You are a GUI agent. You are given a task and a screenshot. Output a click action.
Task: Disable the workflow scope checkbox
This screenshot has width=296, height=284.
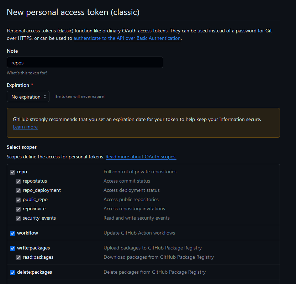(x=12, y=233)
